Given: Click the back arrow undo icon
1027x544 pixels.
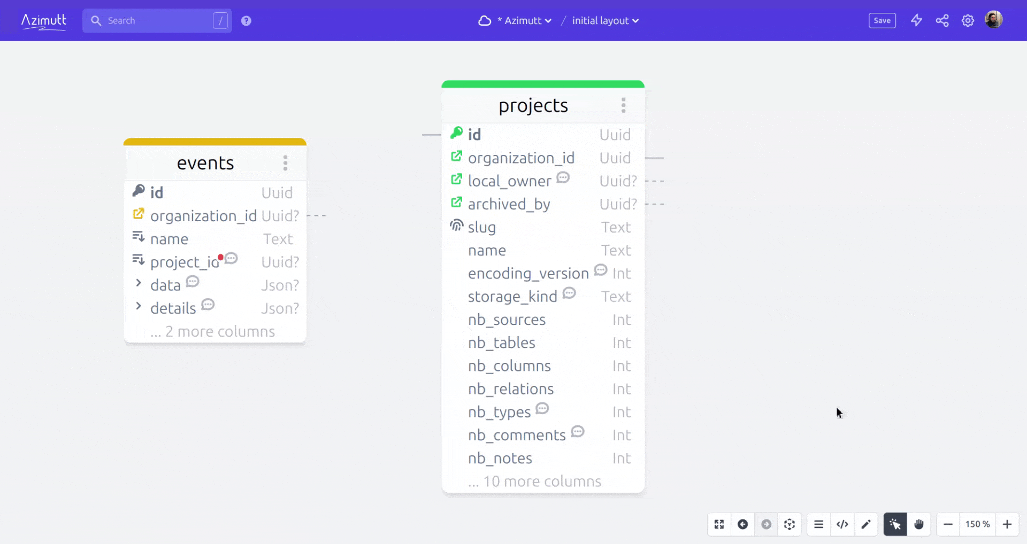Looking at the screenshot, I should point(743,524).
